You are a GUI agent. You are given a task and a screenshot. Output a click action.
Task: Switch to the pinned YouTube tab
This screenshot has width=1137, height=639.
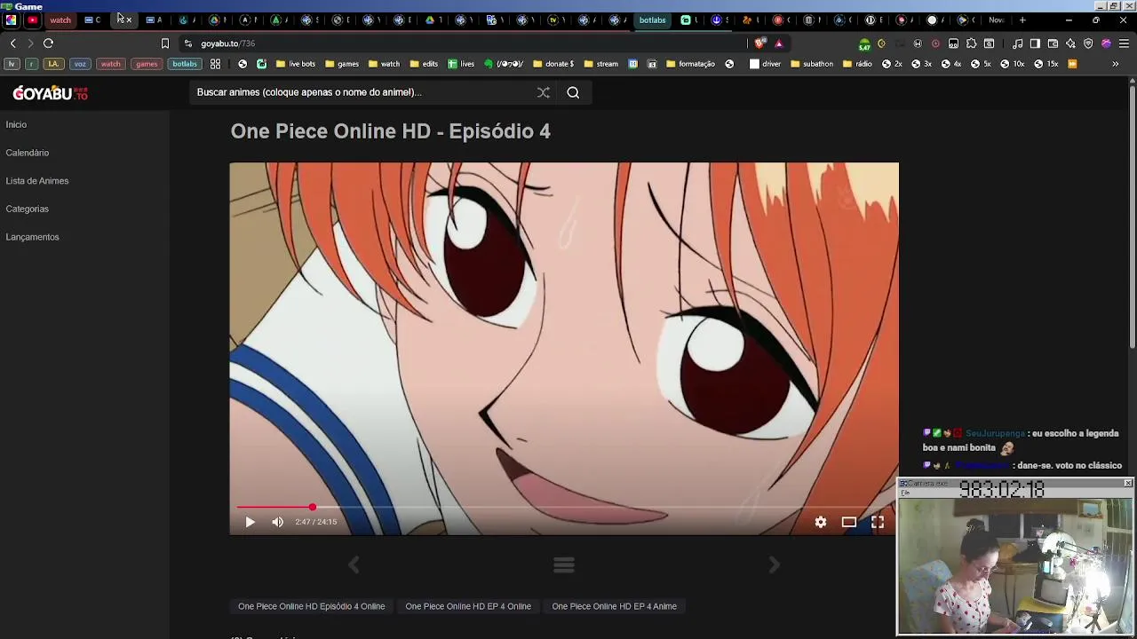click(33, 20)
